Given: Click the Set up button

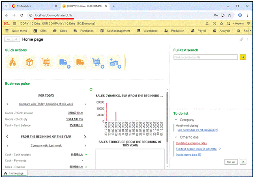Looking at the screenshot, I should pyautogui.click(x=231, y=162).
